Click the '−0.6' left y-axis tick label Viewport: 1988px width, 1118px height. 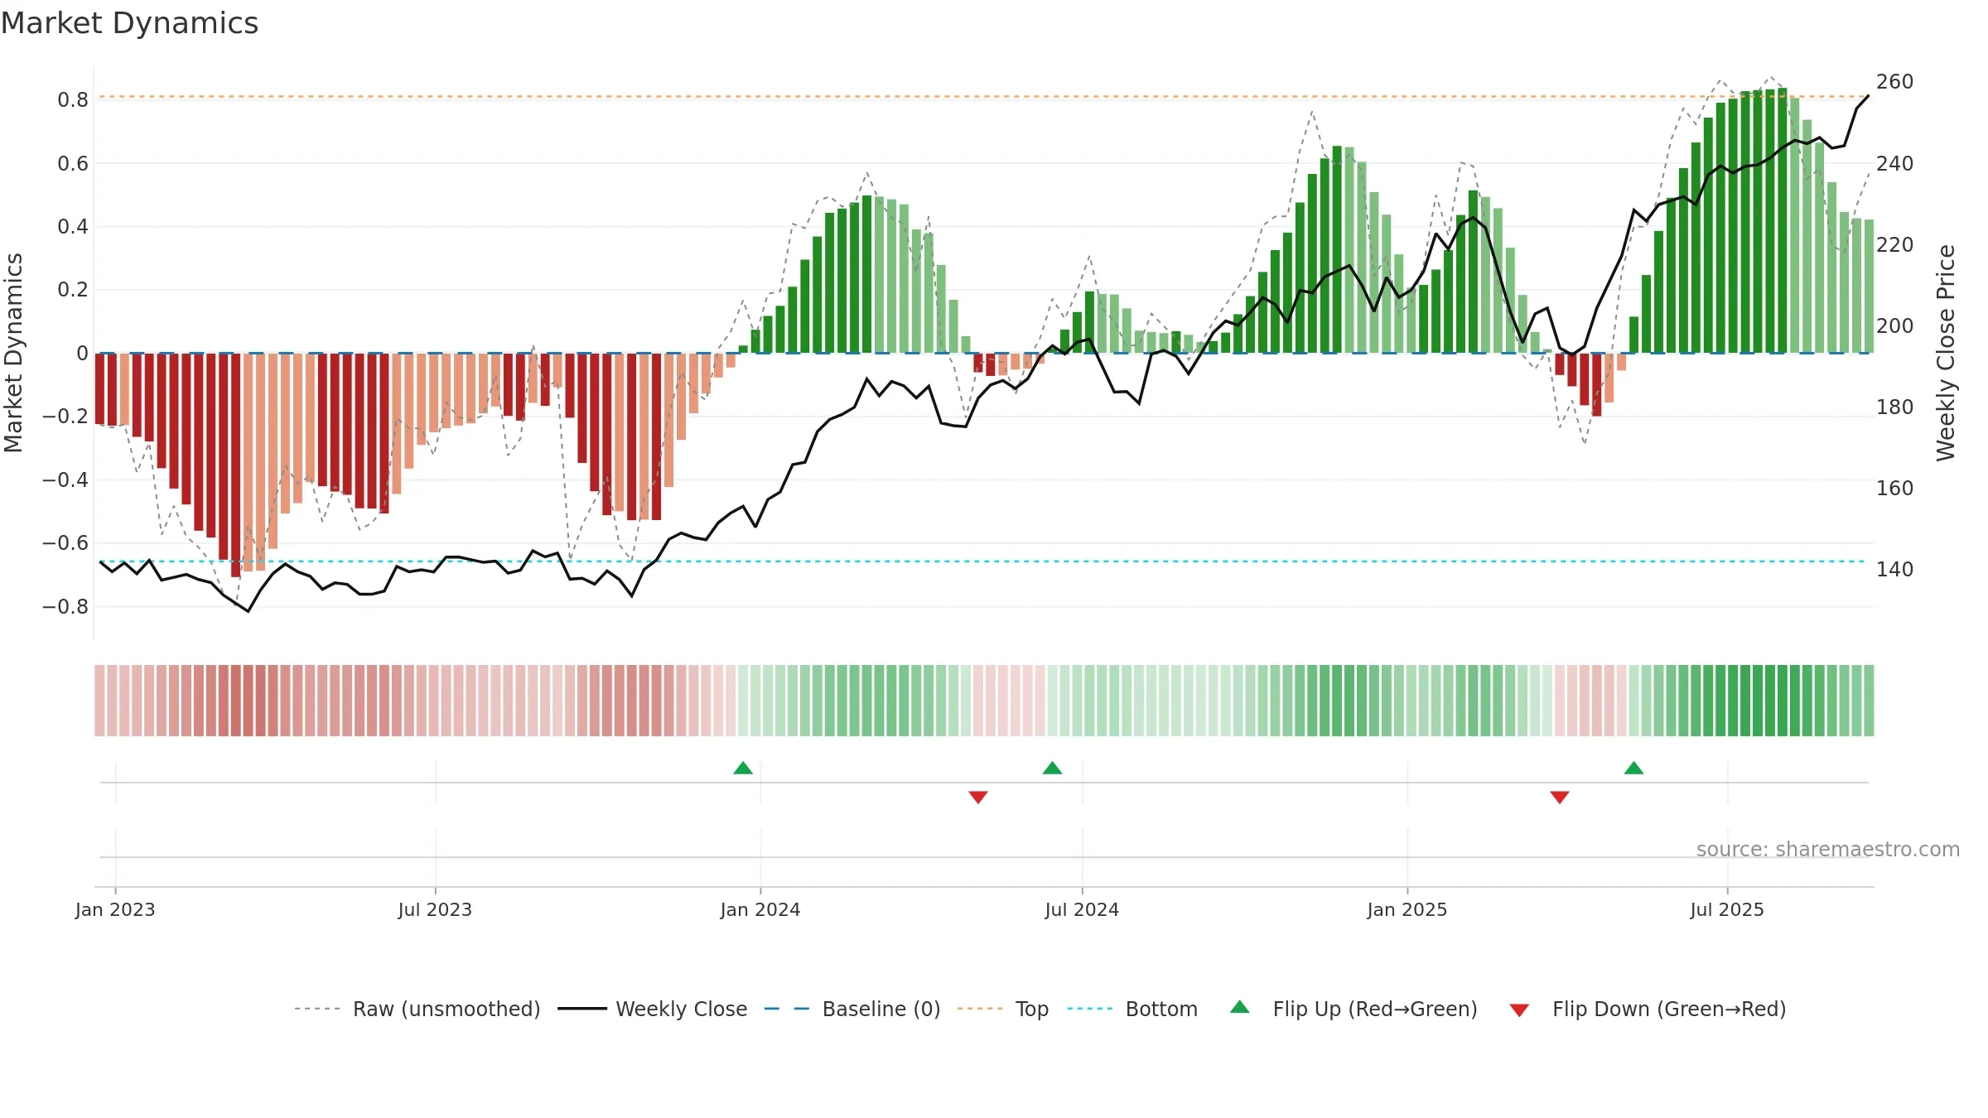[x=65, y=543]
